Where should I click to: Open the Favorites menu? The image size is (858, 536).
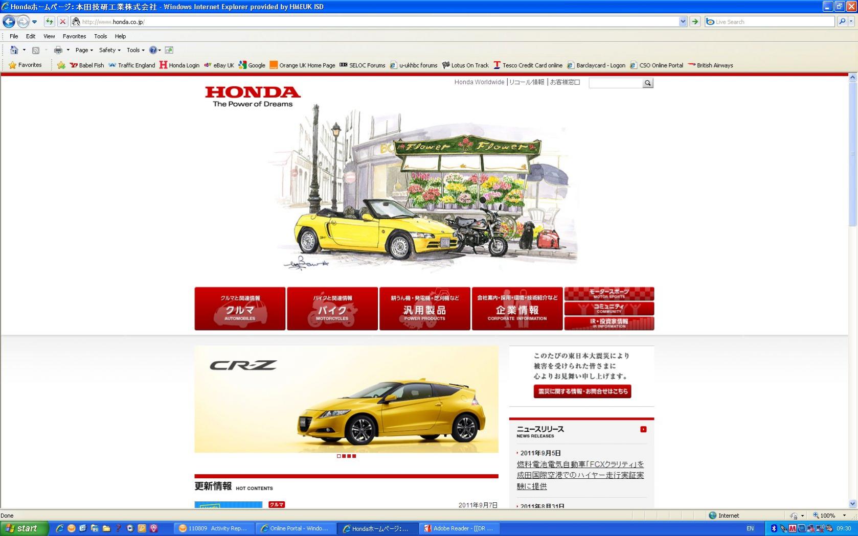click(x=74, y=36)
